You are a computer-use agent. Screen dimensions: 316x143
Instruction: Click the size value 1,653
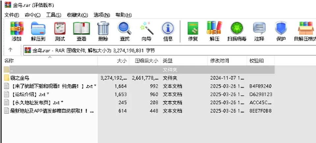(120, 94)
